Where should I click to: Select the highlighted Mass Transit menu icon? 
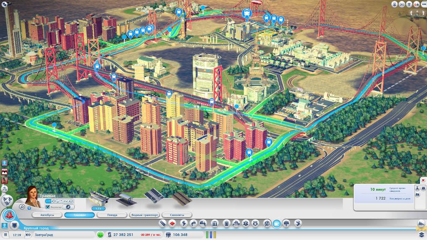point(277,223)
